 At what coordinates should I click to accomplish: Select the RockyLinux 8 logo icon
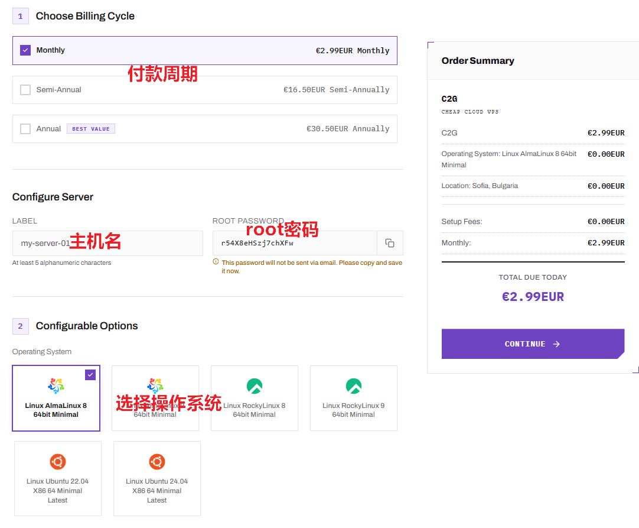point(255,386)
